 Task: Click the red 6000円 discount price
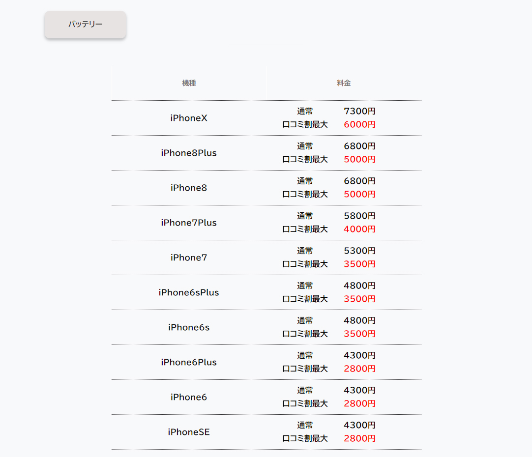[x=359, y=124]
